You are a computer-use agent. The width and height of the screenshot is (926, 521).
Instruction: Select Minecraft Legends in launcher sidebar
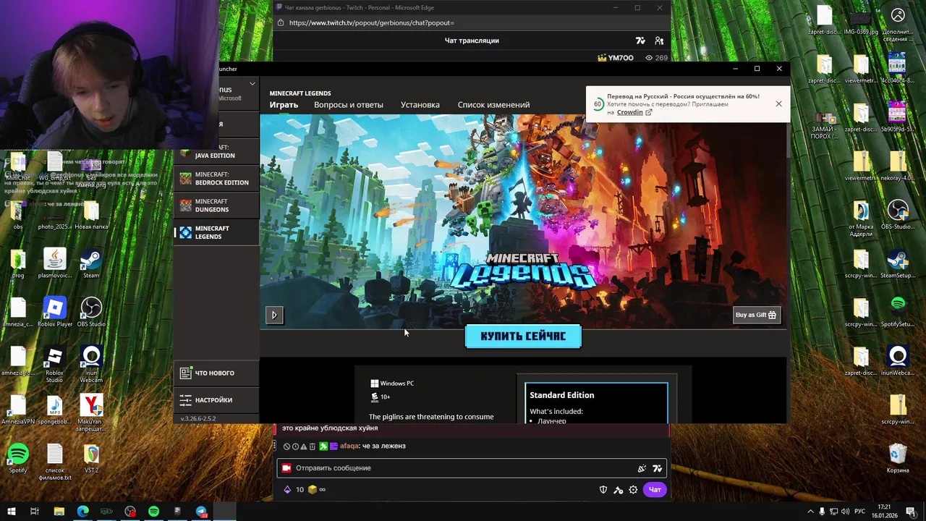216,232
